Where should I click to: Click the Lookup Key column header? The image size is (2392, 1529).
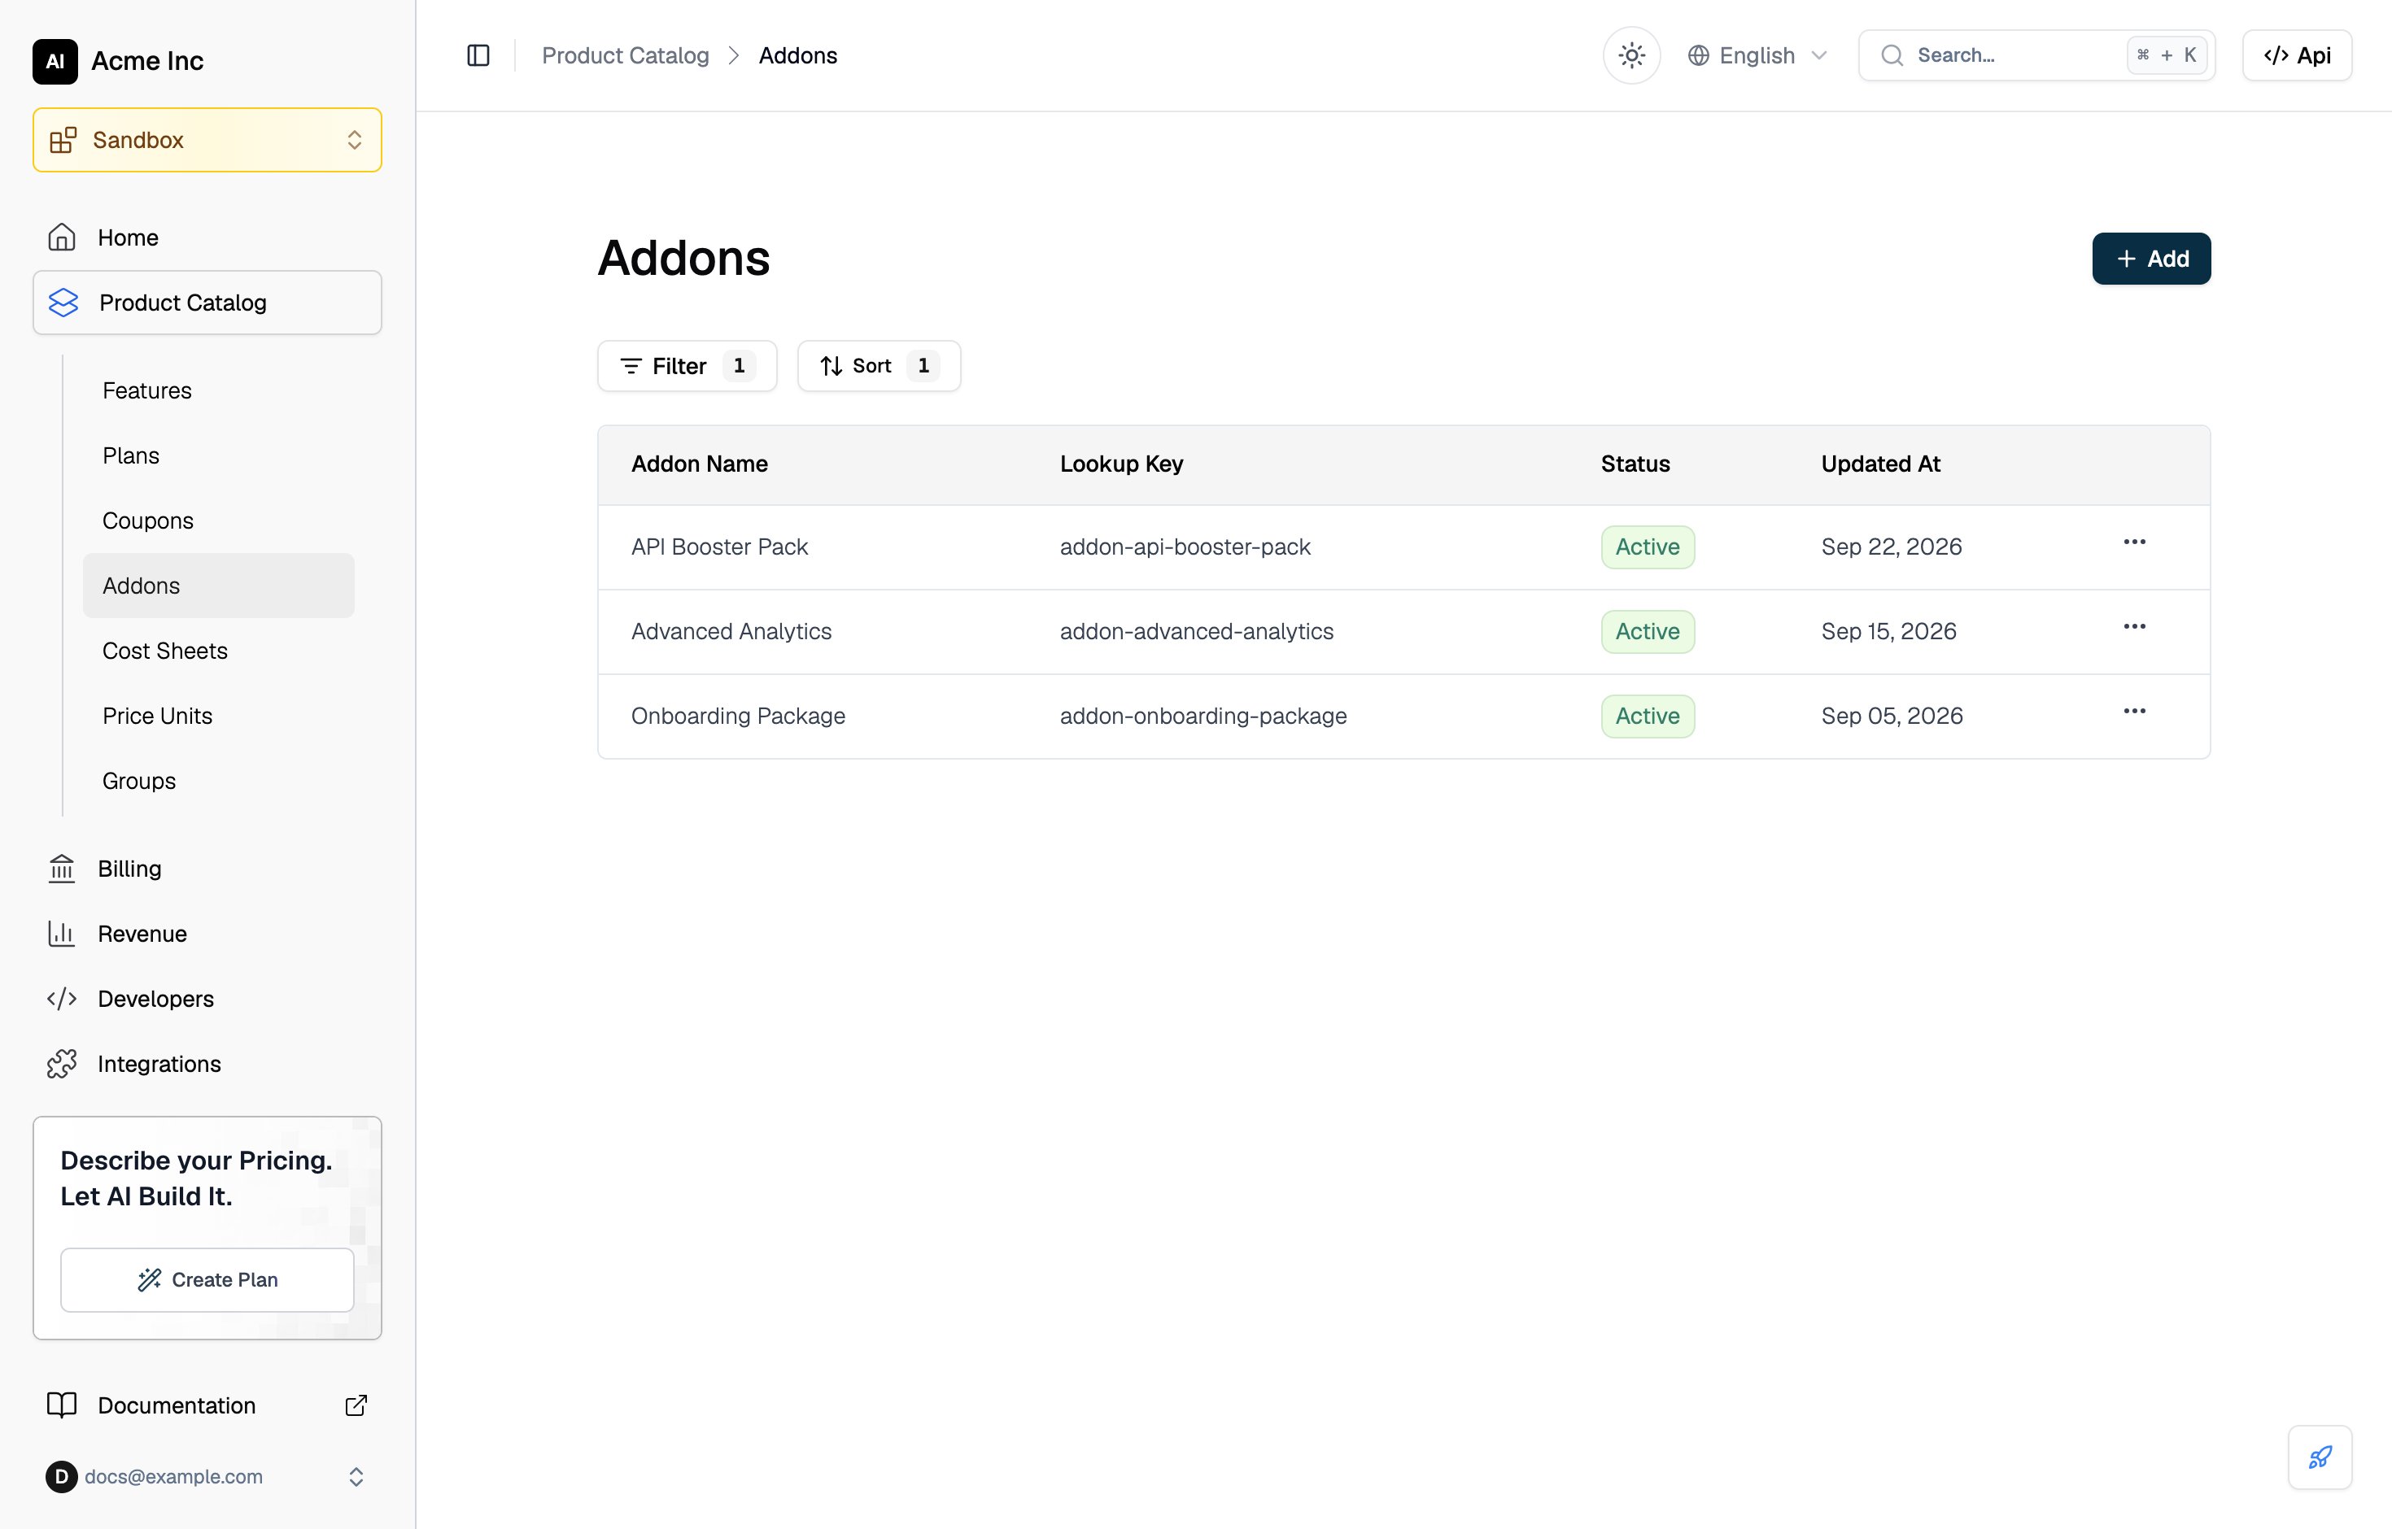coord(1121,464)
